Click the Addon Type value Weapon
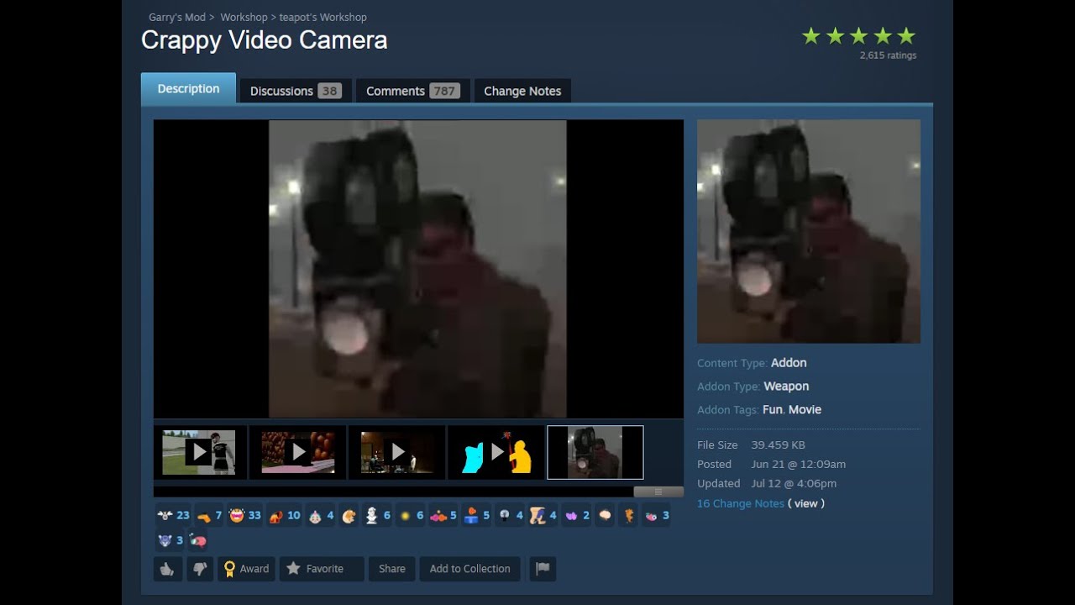Image resolution: width=1075 pixels, height=605 pixels. (x=786, y=386)
